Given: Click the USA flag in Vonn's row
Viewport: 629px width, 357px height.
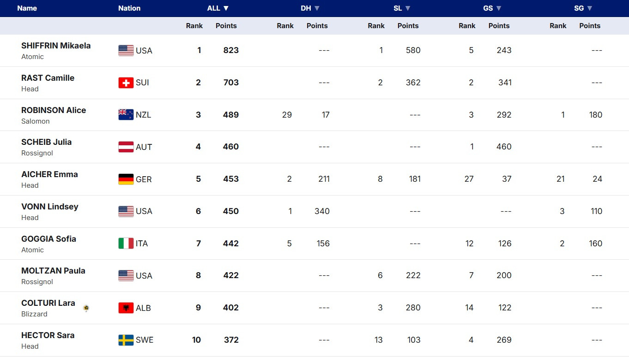Looking at the screenshot, I should 126,211.
